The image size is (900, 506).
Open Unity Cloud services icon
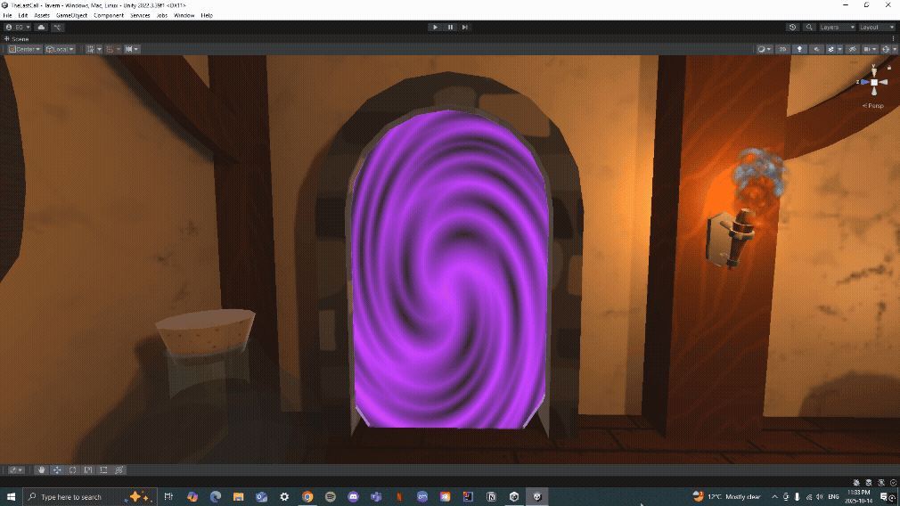click(x=41, y=27)
